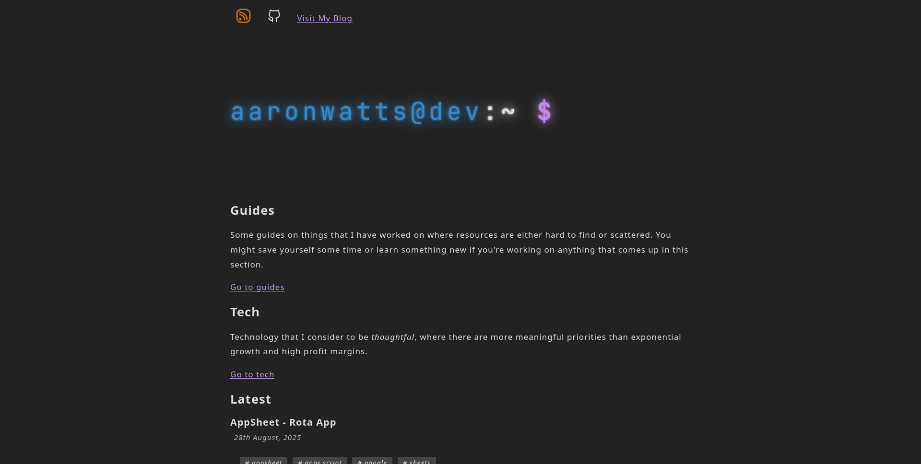
Task: Select the Guides section heading
Action: tap(252, 210)
